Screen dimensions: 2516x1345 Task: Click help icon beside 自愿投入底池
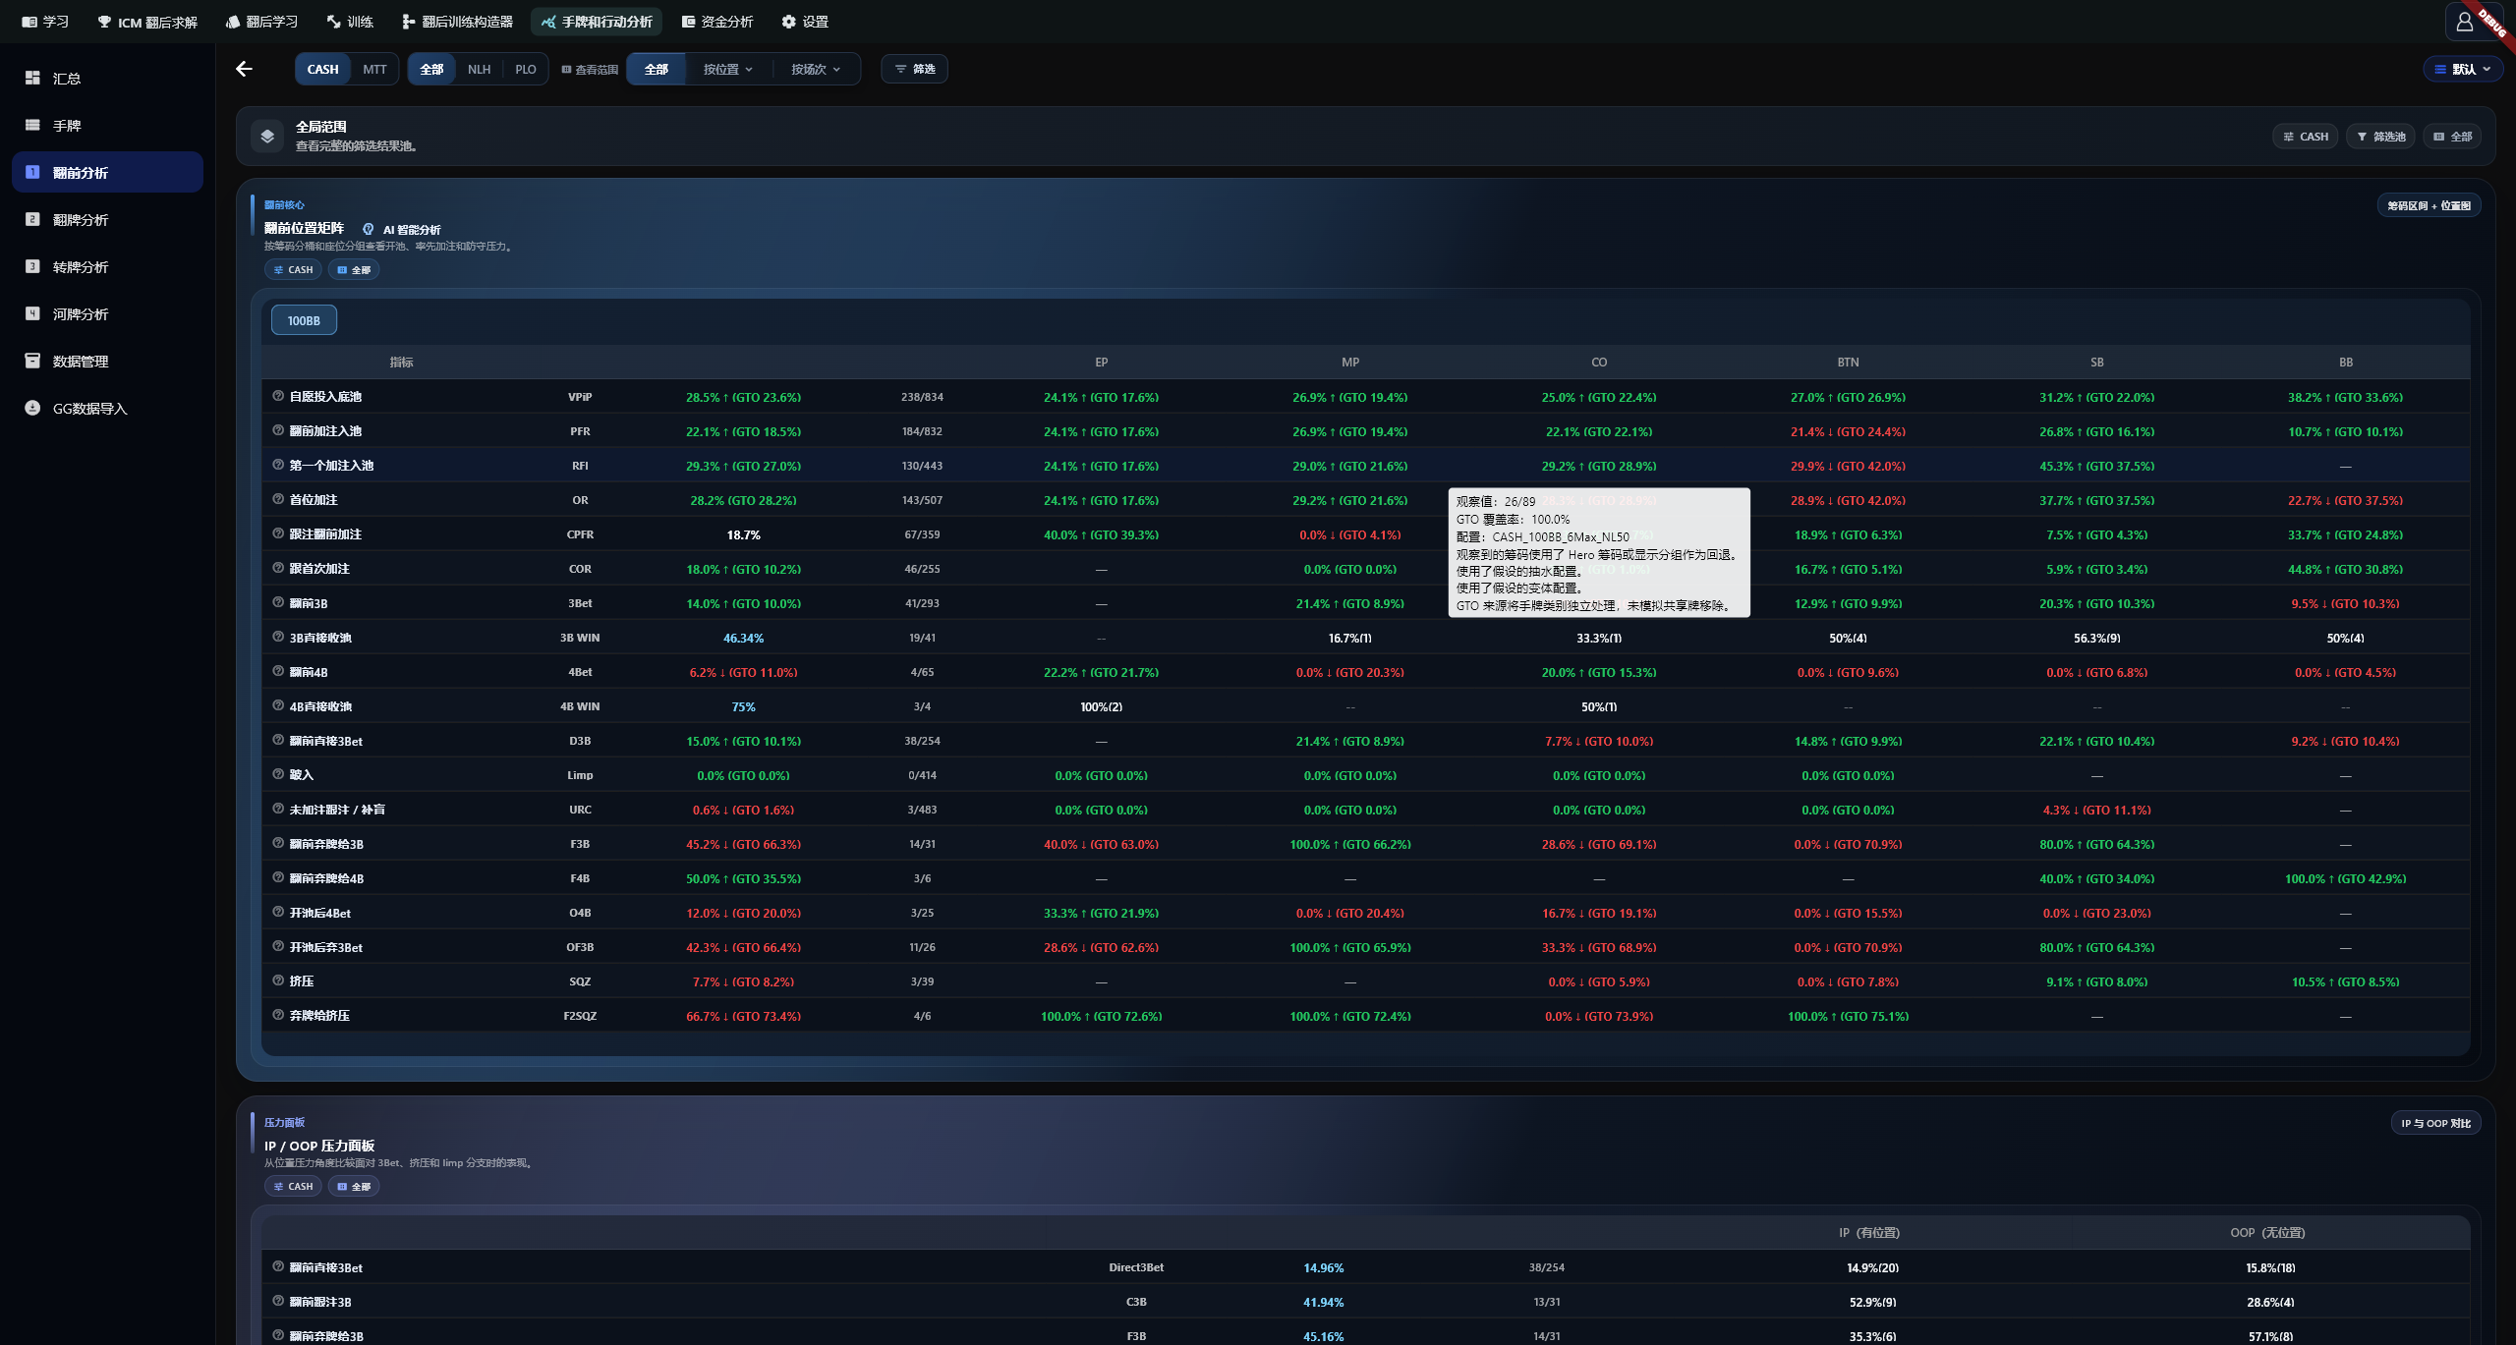[x=278, y=396]
